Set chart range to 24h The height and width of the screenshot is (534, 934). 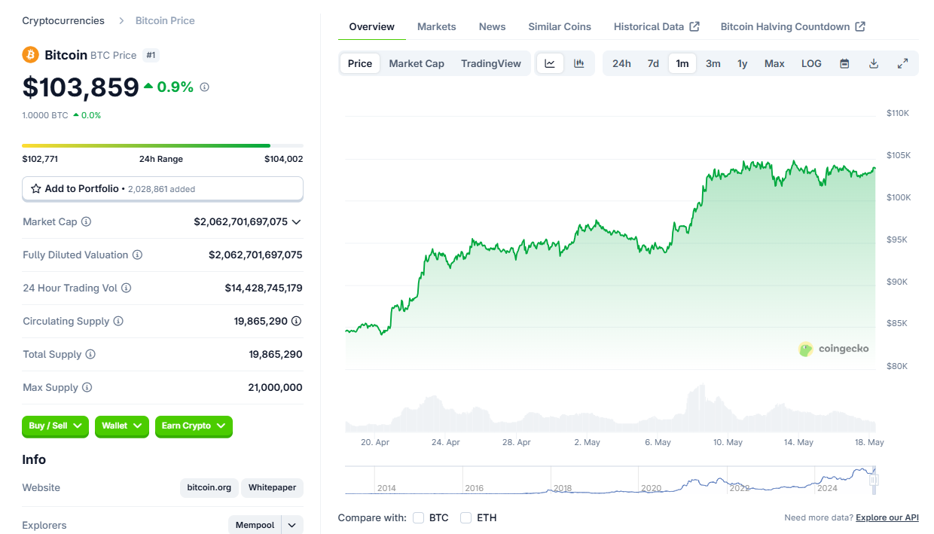point(622,64)
